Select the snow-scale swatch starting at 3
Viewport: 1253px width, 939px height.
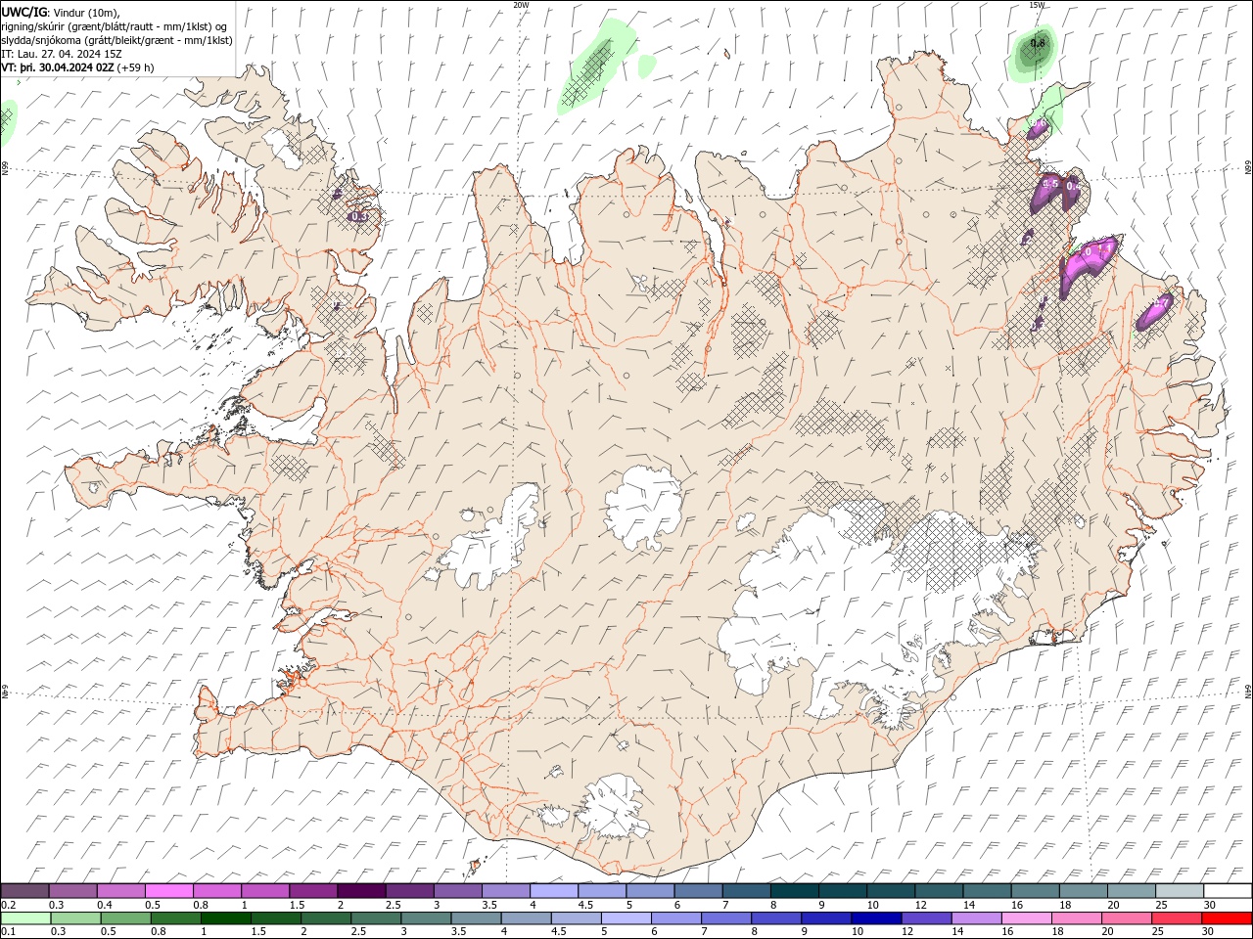point(457,891)
